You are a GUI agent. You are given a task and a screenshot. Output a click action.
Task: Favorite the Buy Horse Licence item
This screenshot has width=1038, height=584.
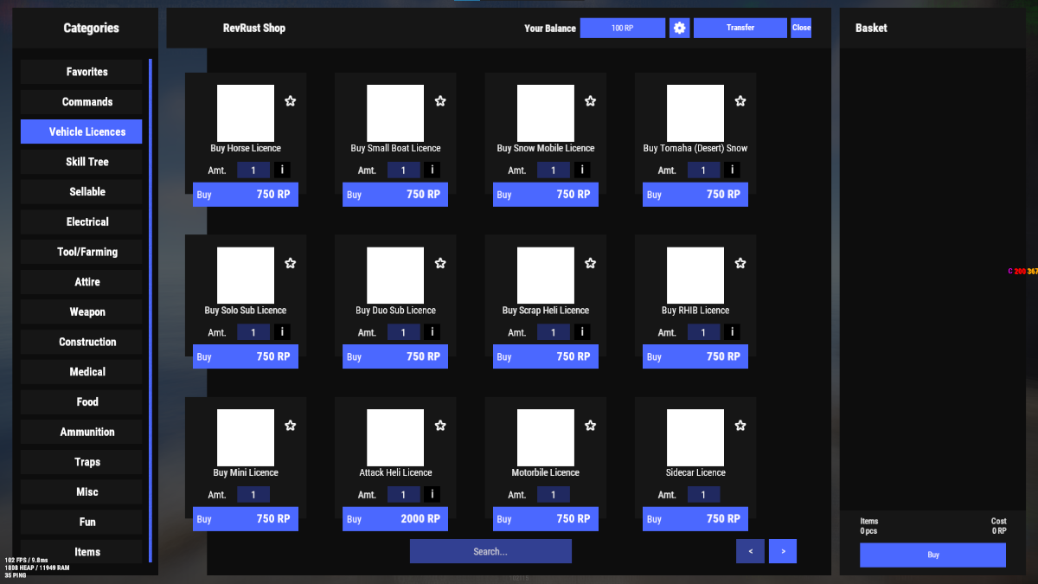click(291, 101)
